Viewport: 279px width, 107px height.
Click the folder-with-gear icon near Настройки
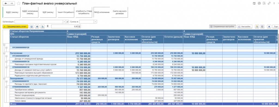coord(257,26)
